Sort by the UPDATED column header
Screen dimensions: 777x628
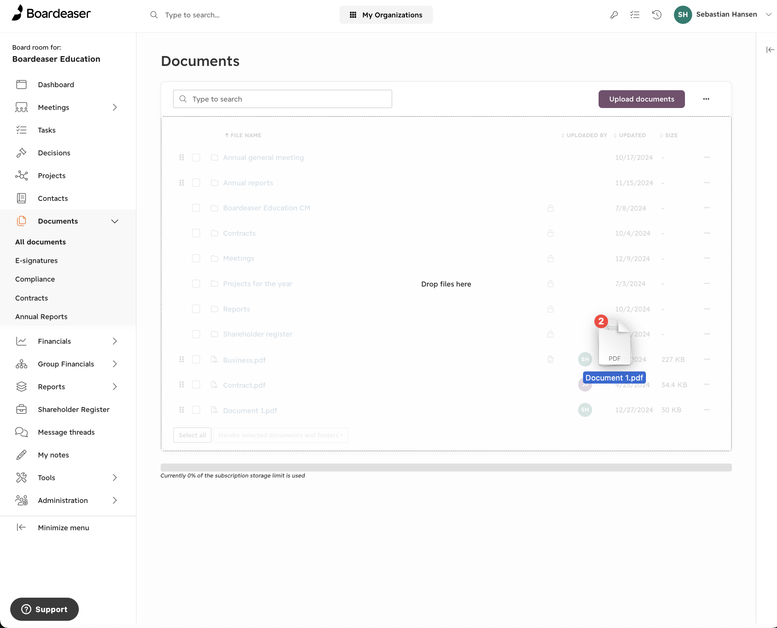[x=630, y=135]
